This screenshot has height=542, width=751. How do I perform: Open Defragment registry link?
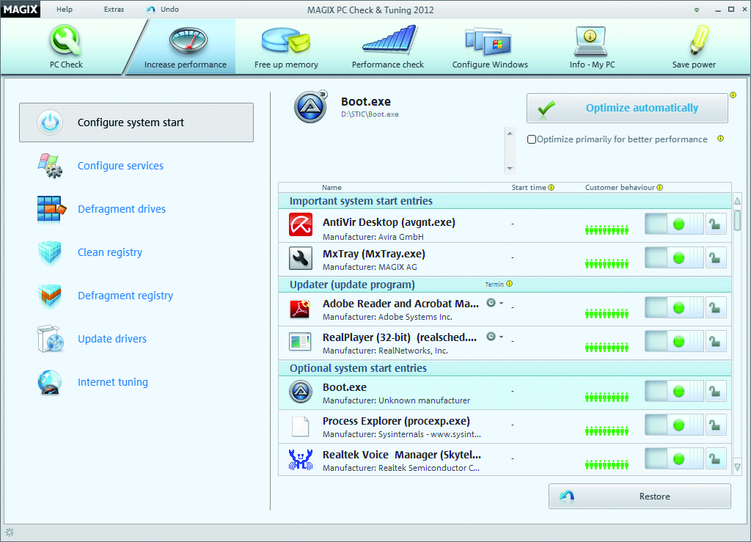[125, 296]
